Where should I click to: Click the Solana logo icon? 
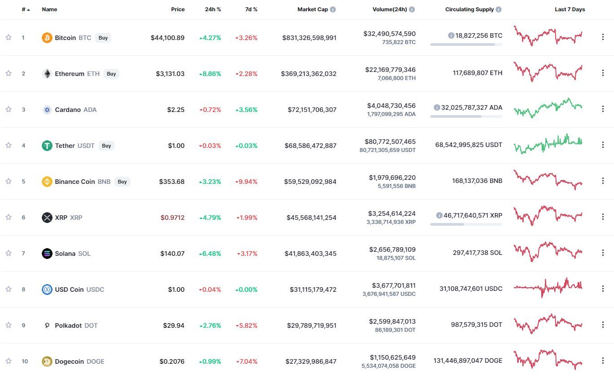tap(47, 254)
